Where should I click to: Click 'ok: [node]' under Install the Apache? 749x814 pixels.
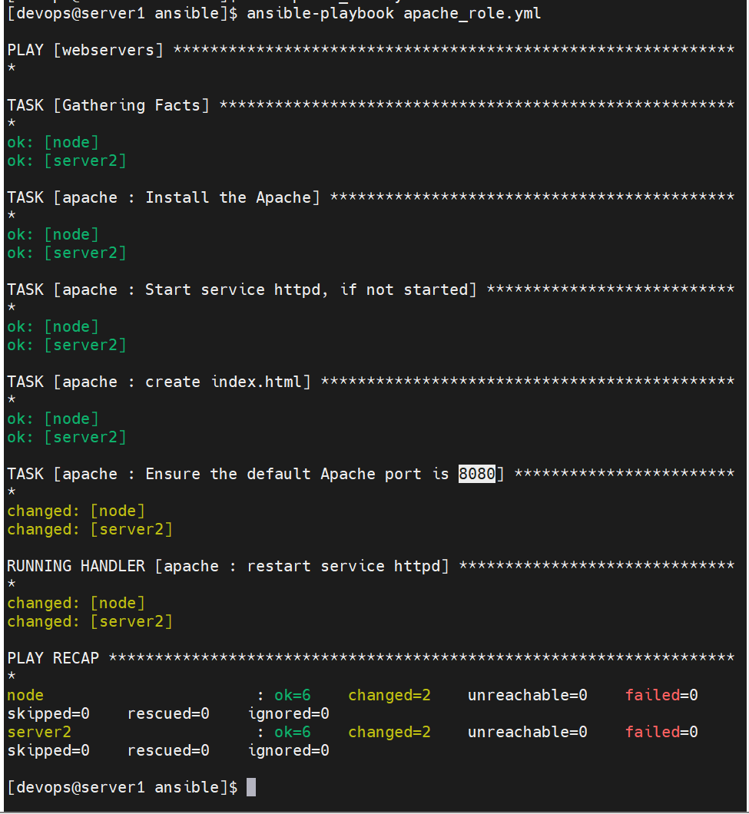(x=52, y=235)
